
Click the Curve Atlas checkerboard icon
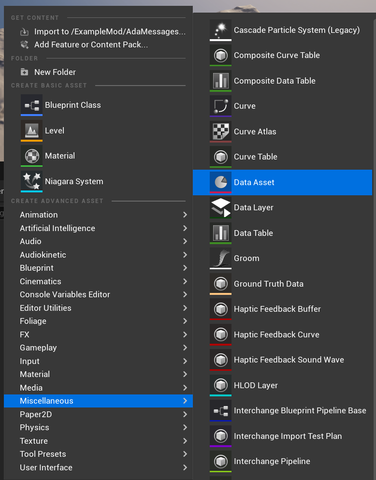click(220, 131)
